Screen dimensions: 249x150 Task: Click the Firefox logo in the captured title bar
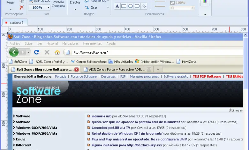[11, 37]
